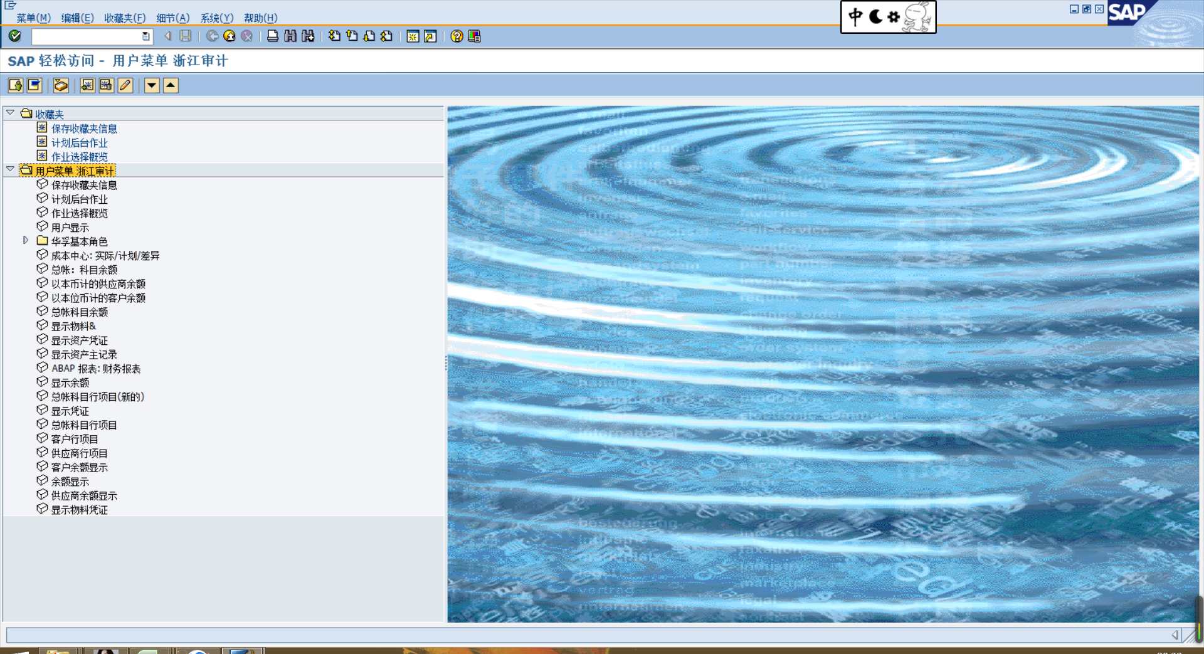Select 总帐科目余额 in the user menu
This screenshot has height=654, width=1204.
coord(79,312)
